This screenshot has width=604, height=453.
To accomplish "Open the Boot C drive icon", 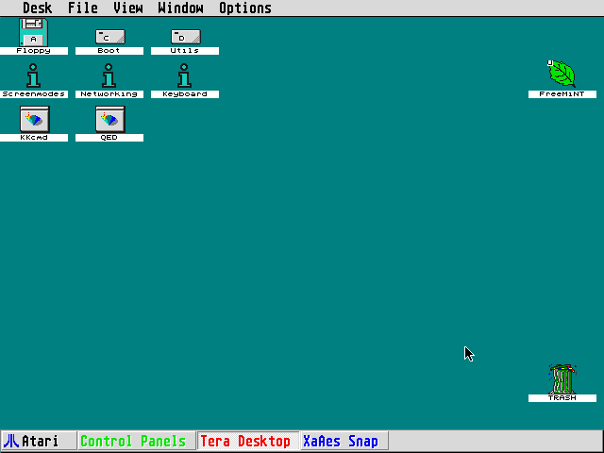I will [109, 37].
